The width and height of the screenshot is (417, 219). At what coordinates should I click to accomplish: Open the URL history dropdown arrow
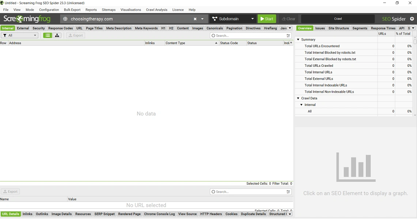(x=202, y=19)
